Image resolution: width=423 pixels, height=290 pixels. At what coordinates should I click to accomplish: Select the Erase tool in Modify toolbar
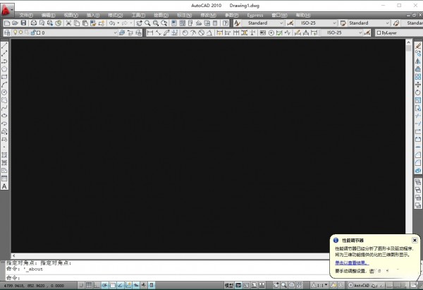(x=418, y=45)
